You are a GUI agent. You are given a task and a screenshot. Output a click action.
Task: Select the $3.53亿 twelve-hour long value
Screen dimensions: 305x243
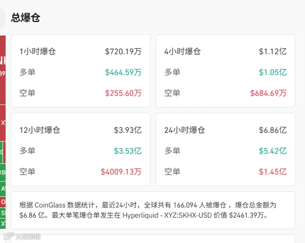point(128,151)
